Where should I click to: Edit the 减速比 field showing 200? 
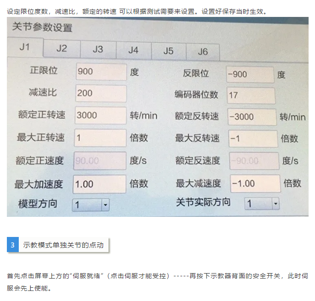point(100,93)
